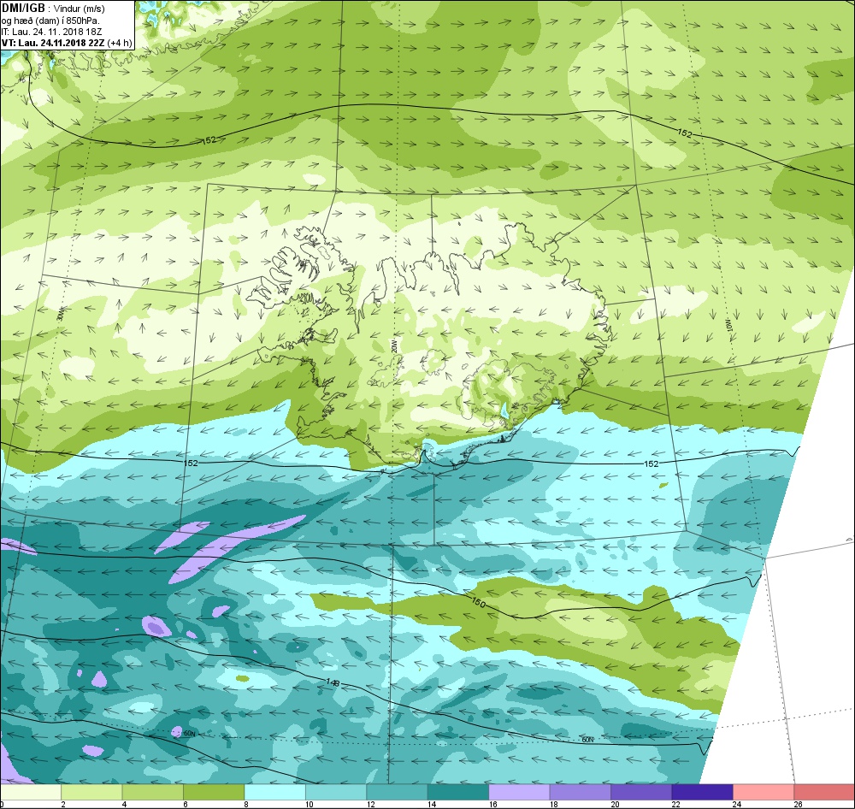The image size is (855, 809).
Task: Pick the 18–20 m/s purple legend swatch
Action: point(581,792)
